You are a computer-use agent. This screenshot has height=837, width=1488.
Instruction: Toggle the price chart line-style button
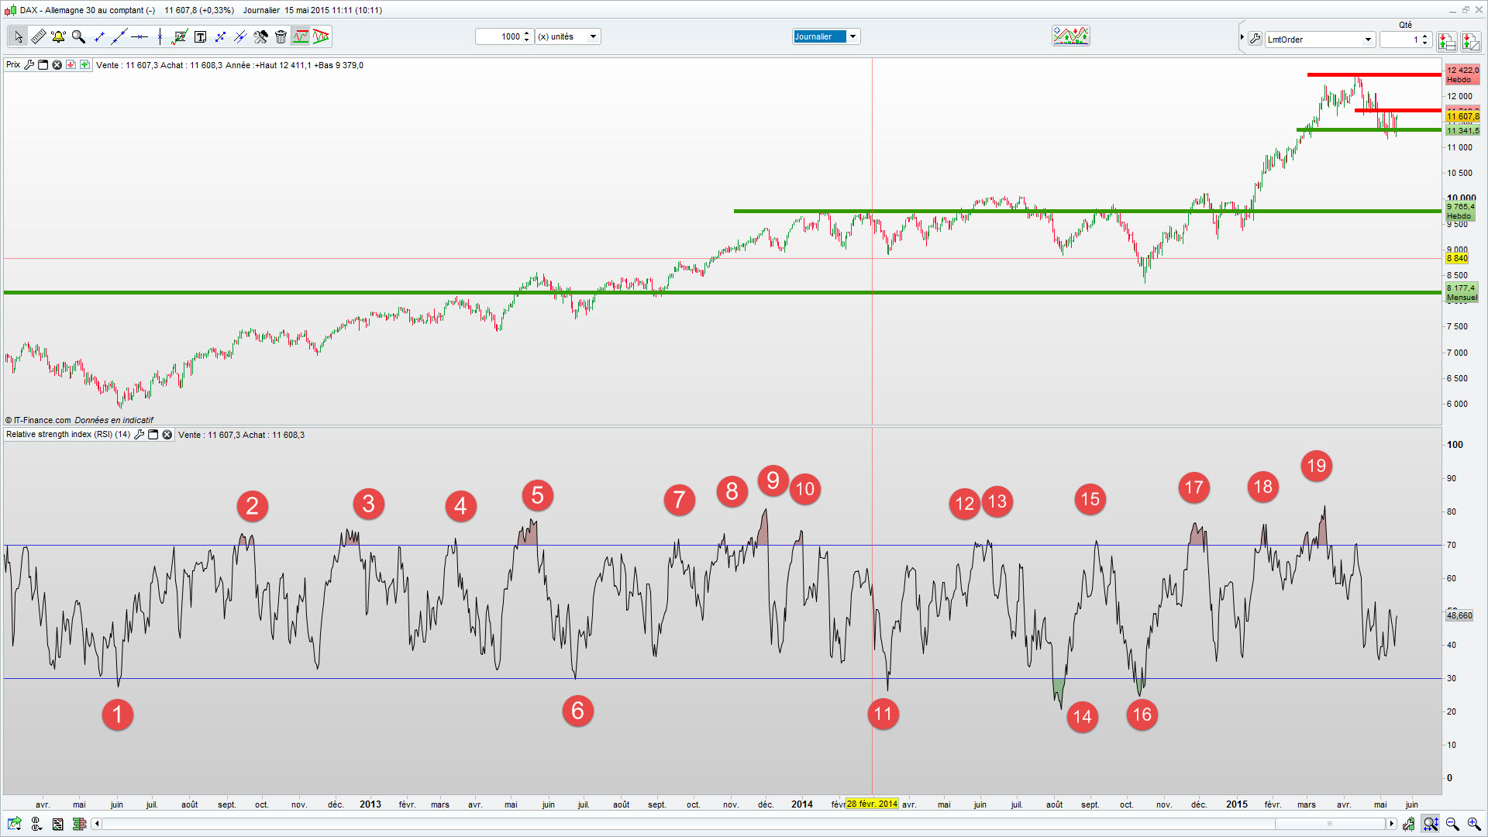[x=301, y=36]
